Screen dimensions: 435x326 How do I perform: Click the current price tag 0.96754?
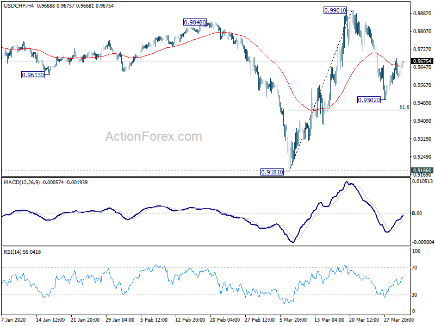point(422,61)
